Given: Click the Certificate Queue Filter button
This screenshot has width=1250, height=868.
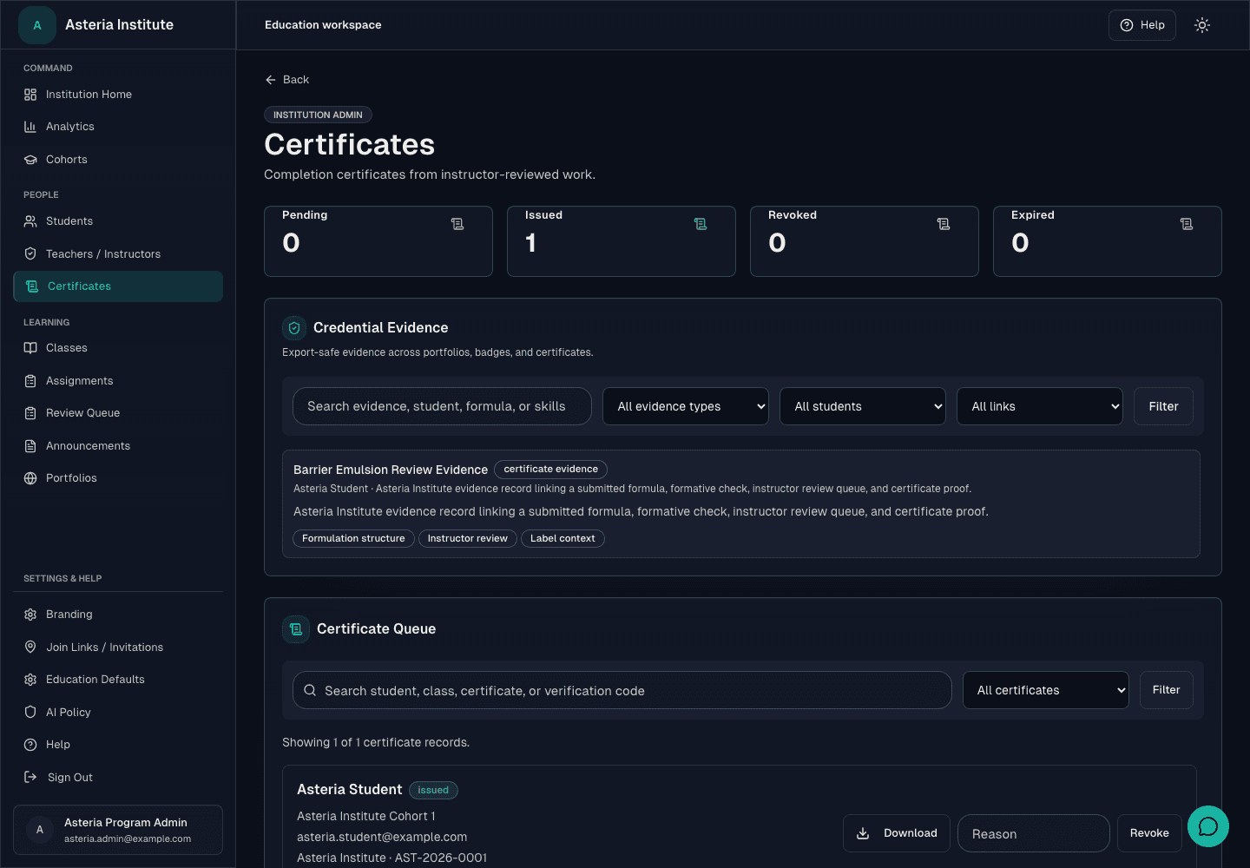Looking at the screenshot, I should pyautogui.click(x=1167, y=690).
